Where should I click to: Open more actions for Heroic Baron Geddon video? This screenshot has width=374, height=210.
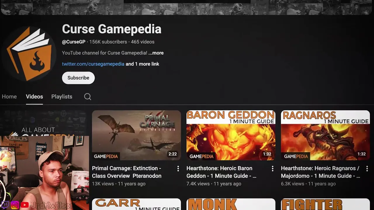(x=272, y=169)
